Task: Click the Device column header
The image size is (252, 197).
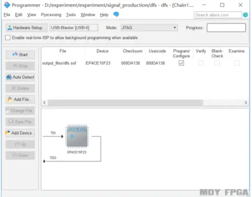Action: tap(102, 51)
